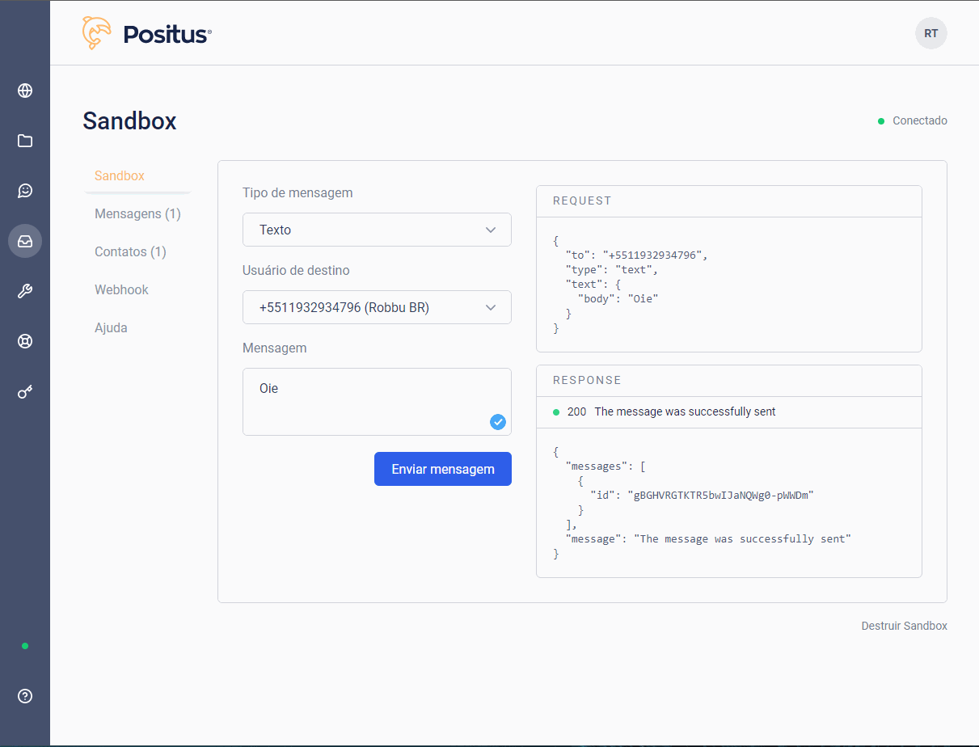Click the chat smiley icon in sidebar
Image resolution: width=979 pixels, height=747 pixels.
click(x=25, y=191)
